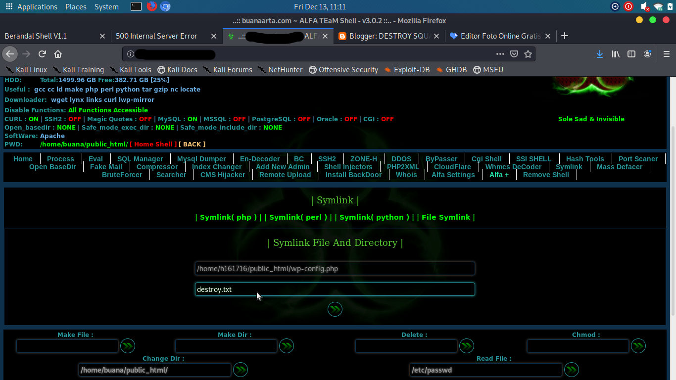The width and height of the screenshot is (676, 380).
Task: Open Firefox page actions menu
Action: [500, 54]
